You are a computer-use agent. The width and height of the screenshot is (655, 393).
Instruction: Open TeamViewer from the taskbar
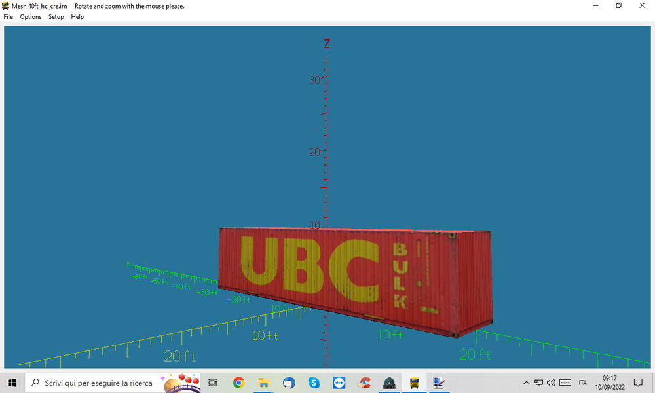[x=339, y=383]
